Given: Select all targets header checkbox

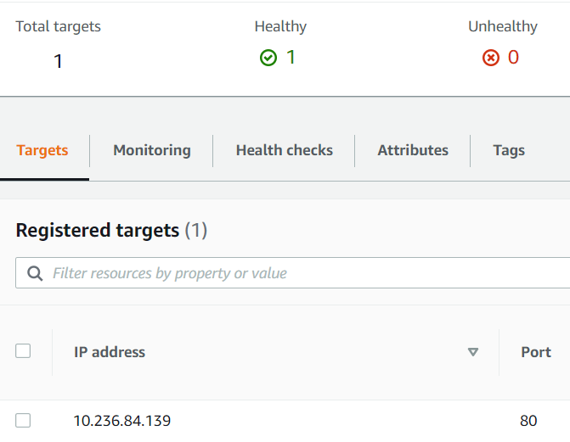Looking at the screenshot, I should click(23, 351).
